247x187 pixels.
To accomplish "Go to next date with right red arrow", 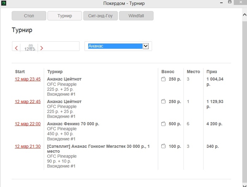I will coord(42,48).
